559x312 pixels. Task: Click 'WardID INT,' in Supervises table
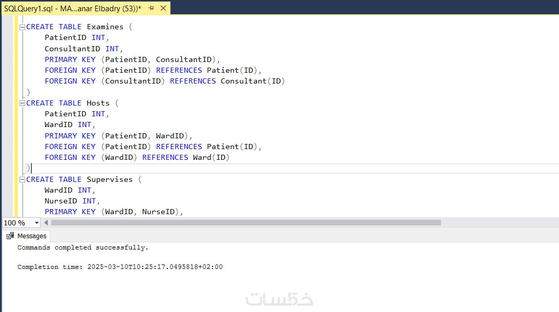point(70,191)
